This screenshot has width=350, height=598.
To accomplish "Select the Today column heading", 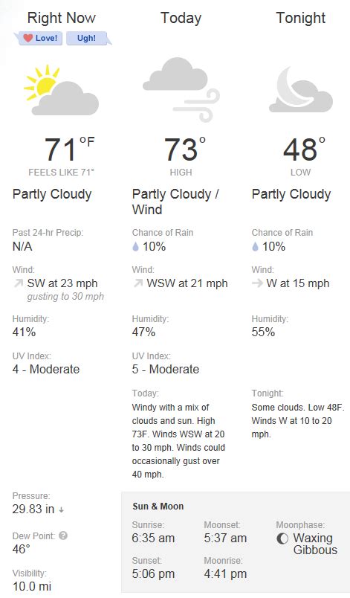I will pyautogui.click(x=181, y=18).
